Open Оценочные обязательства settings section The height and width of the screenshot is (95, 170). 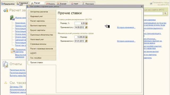[42, 35]
